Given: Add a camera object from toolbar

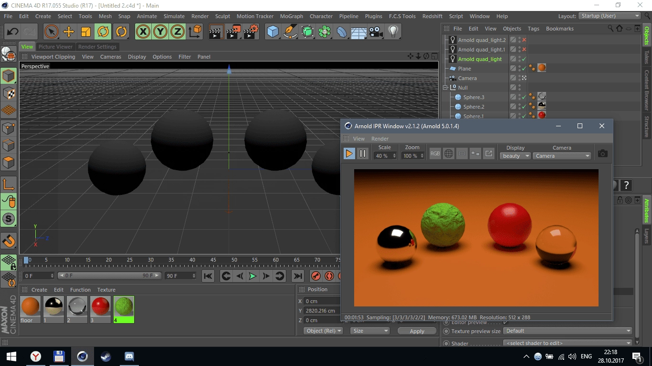Looking at the screenshot, I should click(376, 32).
